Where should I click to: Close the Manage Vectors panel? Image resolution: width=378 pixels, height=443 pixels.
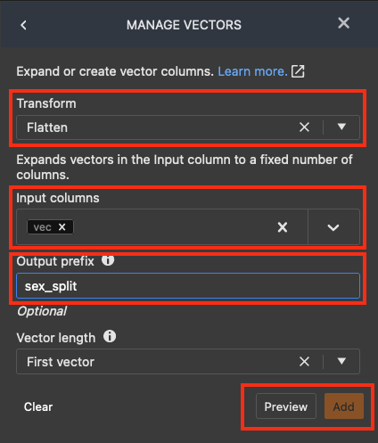click(343, 23)
